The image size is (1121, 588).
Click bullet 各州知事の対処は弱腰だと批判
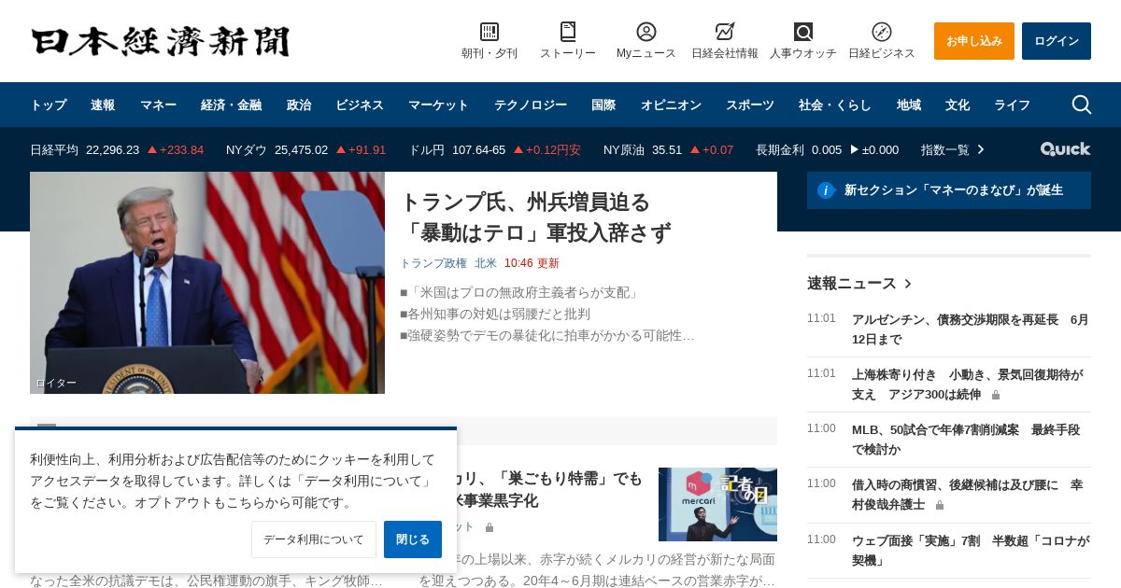tap(495, 315)
